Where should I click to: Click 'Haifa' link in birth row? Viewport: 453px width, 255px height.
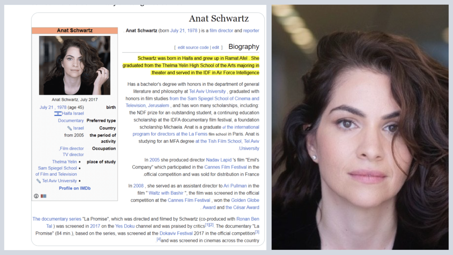pos(67,113)
